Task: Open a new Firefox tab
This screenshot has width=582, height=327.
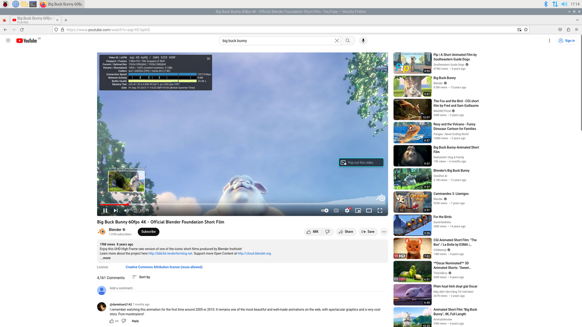Action: tap(66, 20)
